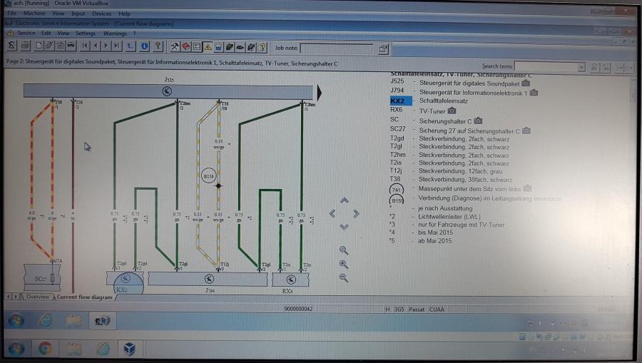Open camera image for J525 Soundpaket

(x=526, y=83)
